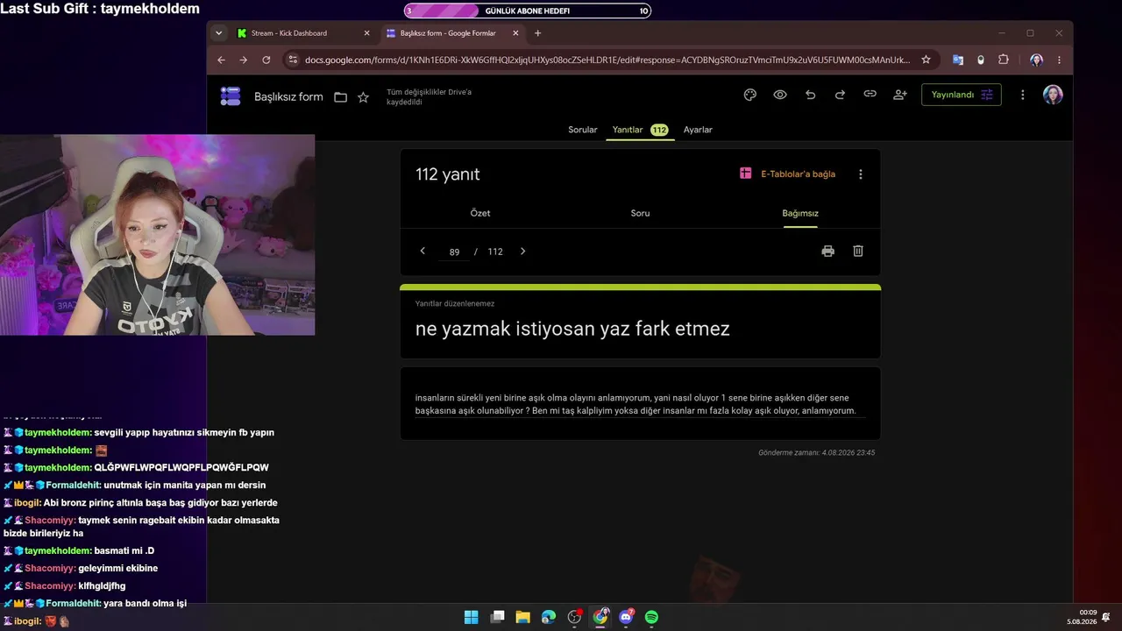The image size is (1122, 631).
Task: Open Chrome's tab search dropdown
Action: [x=219, y=33]
